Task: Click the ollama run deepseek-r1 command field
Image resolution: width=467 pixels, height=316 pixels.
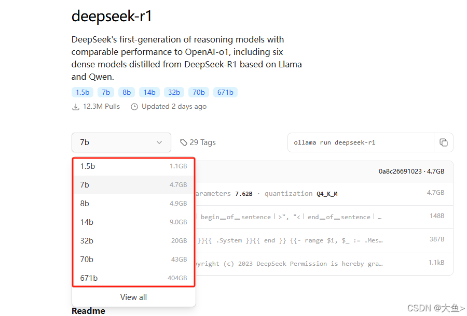Action: click(x=361, y=142)
